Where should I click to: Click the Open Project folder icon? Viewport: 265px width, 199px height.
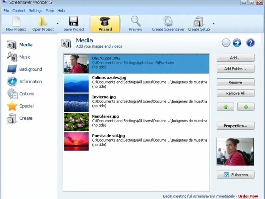pos(42,21)
